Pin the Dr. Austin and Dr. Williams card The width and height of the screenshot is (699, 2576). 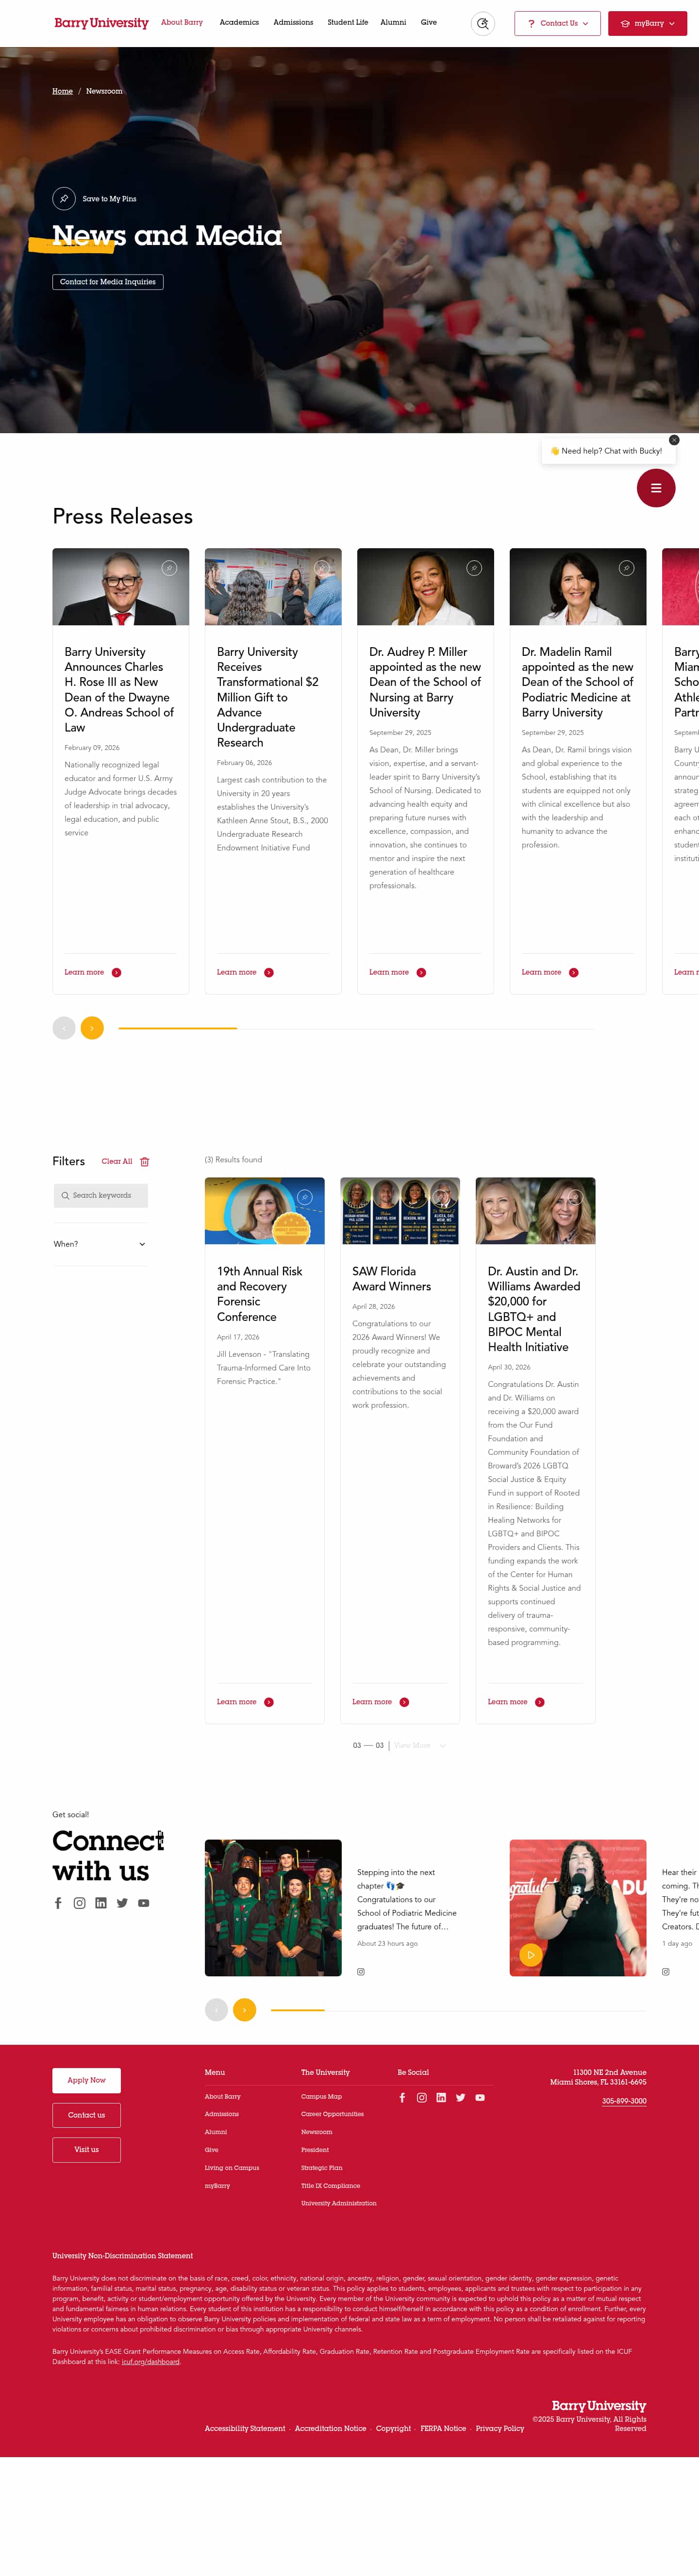pos(575,1197)
